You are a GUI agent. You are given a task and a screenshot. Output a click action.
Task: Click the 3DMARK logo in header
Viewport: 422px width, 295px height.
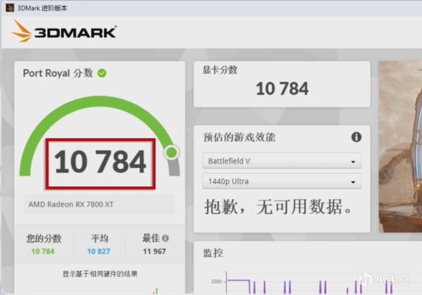coord(63,31)
